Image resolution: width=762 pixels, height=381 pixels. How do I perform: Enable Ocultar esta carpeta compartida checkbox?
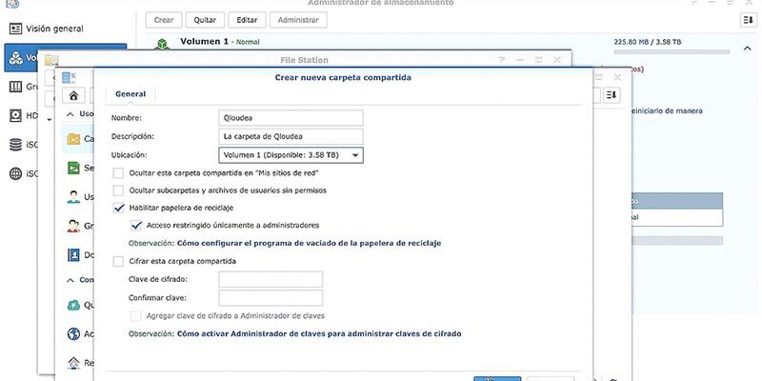coord(118,173)
